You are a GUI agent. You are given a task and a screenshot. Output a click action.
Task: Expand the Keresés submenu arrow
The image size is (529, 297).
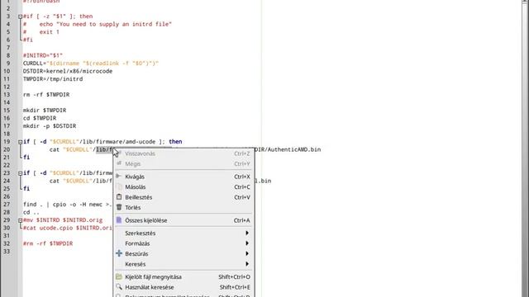point(247,264)
